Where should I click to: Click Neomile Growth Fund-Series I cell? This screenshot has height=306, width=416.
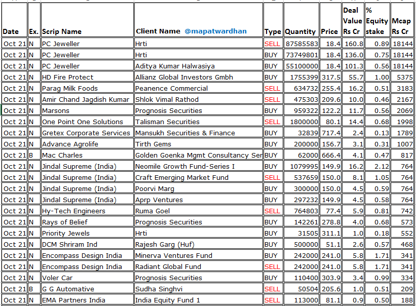click(199, 166)
